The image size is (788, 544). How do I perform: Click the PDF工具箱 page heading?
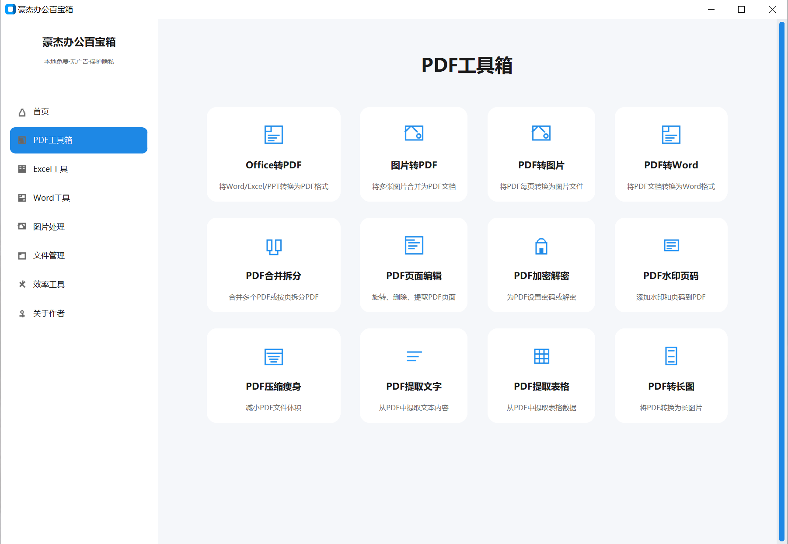click(467, 65)
